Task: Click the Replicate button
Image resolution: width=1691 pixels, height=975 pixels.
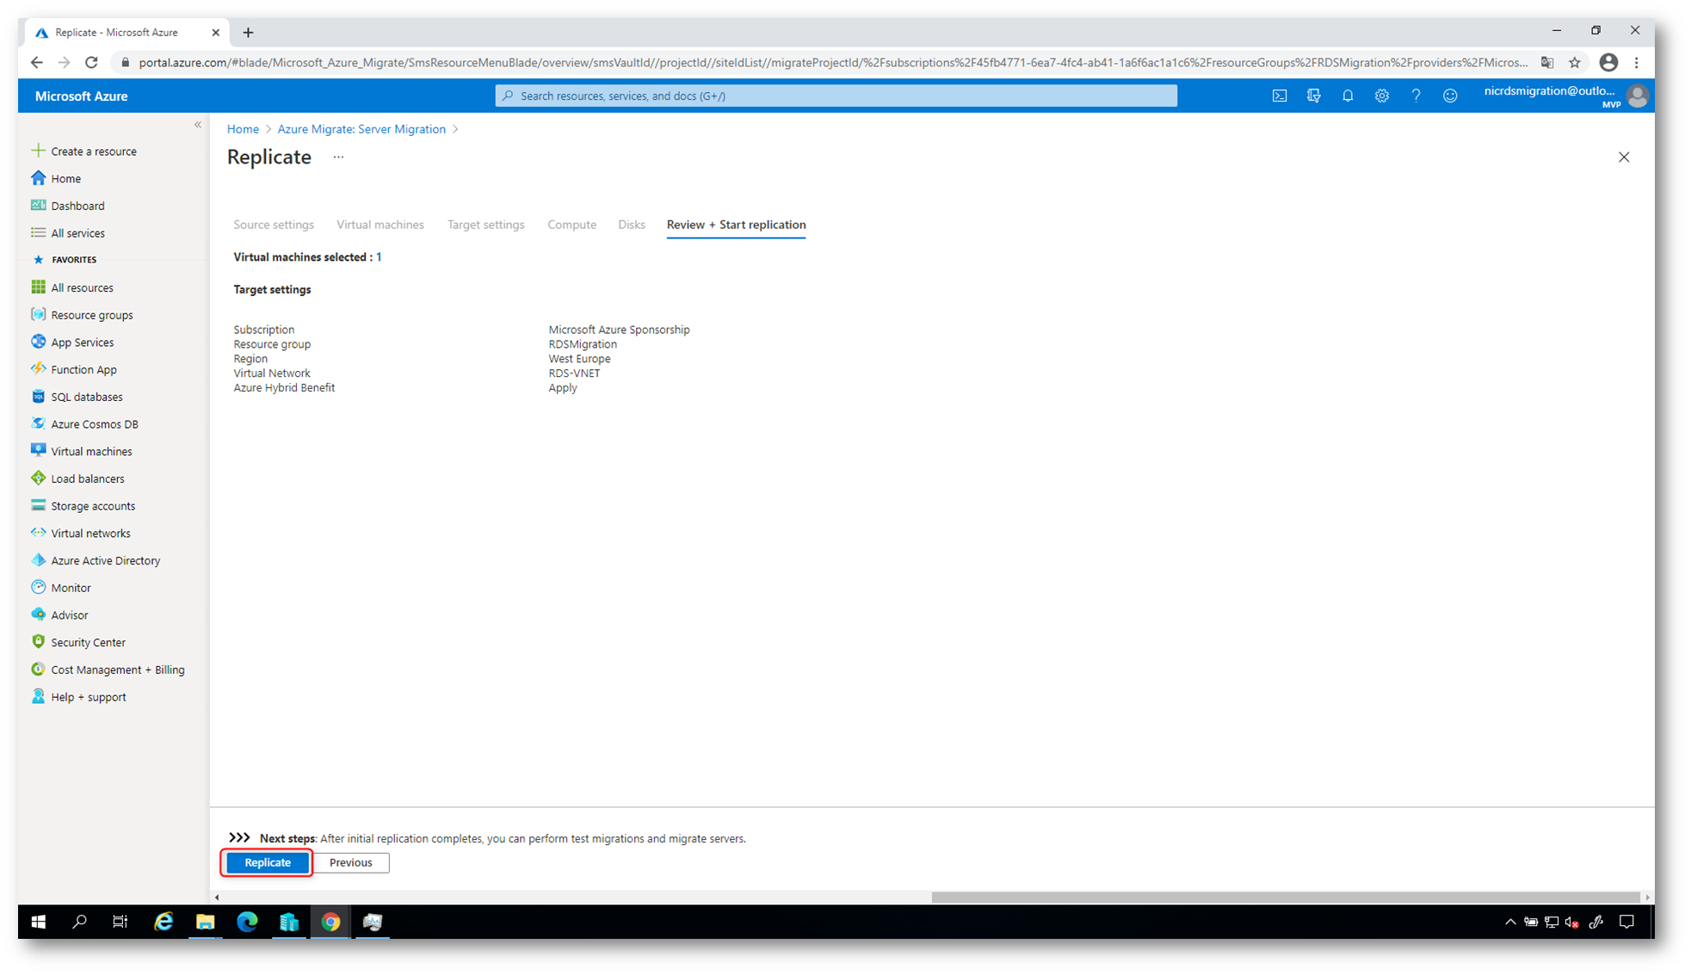Action: coord(267,862)
